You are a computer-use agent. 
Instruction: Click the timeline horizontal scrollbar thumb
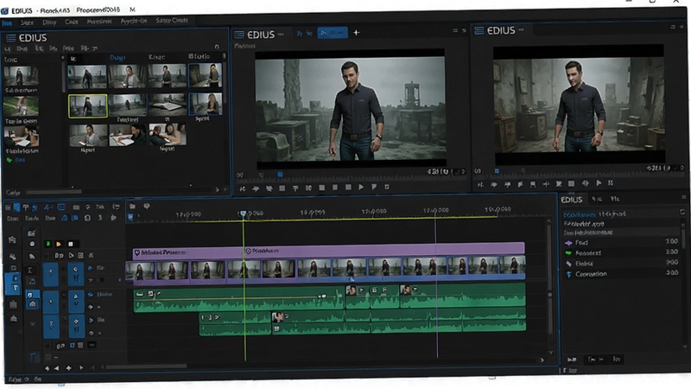146,367
